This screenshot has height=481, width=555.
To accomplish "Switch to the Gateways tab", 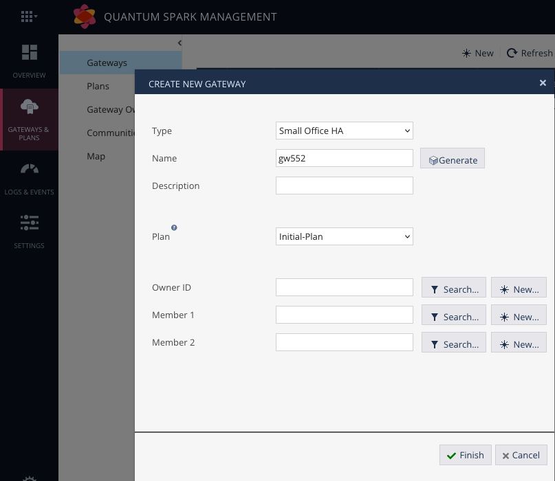I will (107, 63).
